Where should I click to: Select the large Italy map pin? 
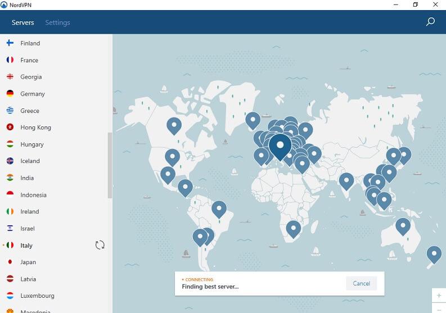pos(280,147)
